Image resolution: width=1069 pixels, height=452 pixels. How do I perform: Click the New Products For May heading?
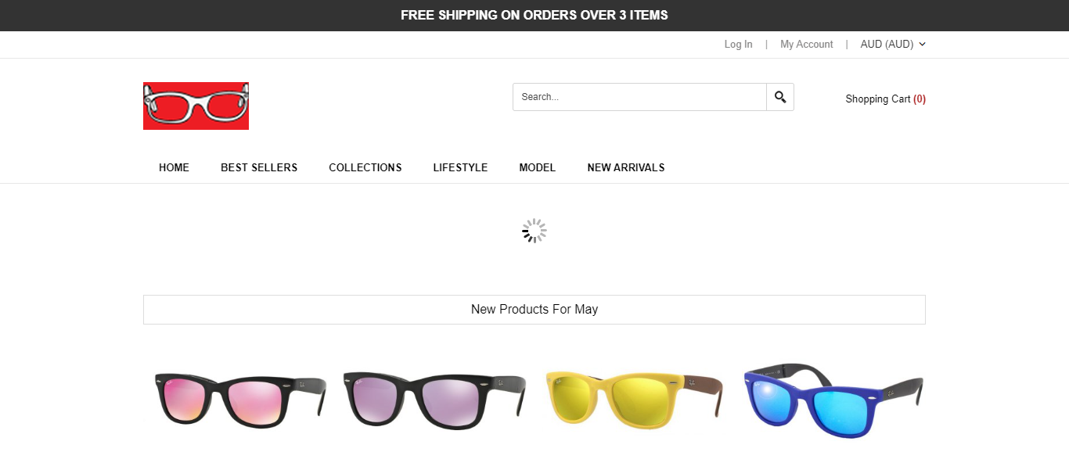(534, 310)
